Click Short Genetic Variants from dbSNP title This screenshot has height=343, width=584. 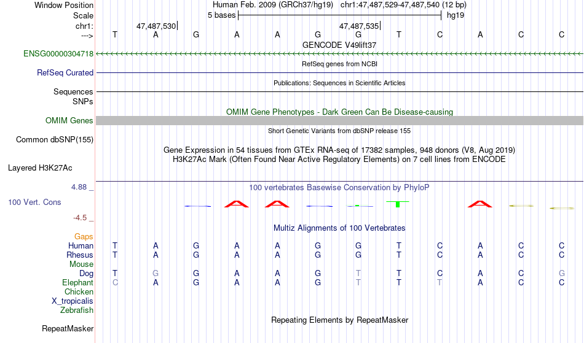click(x=339, y=131)
